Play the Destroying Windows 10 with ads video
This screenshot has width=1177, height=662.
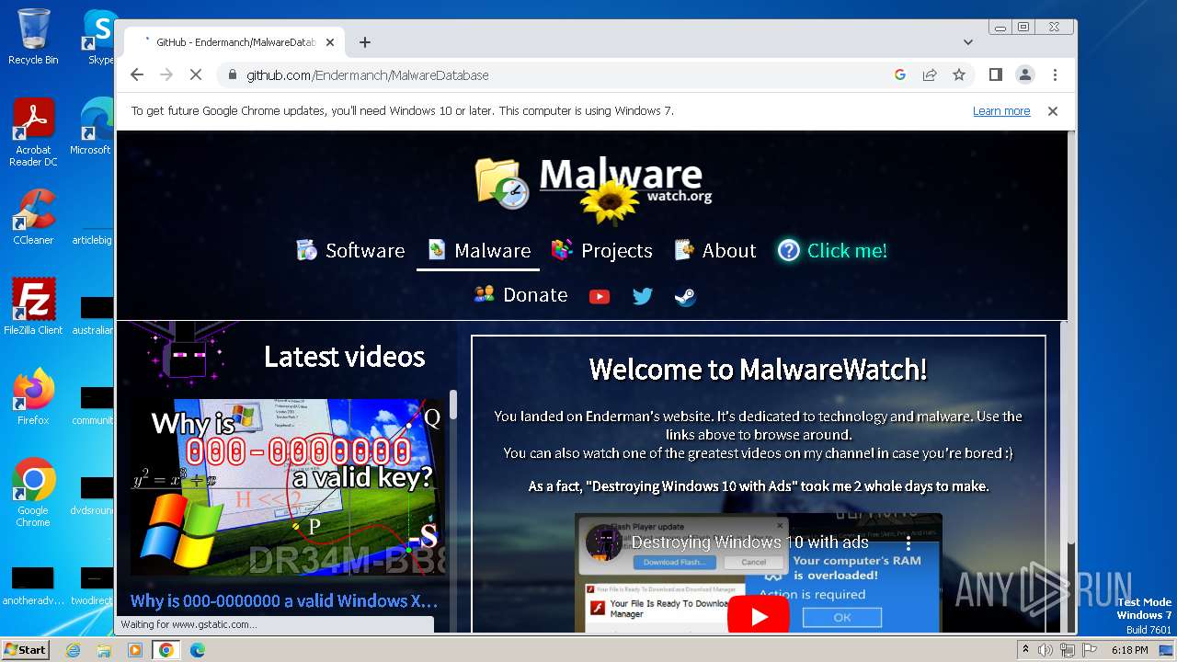pyautogui.click(x=759, y=616)
